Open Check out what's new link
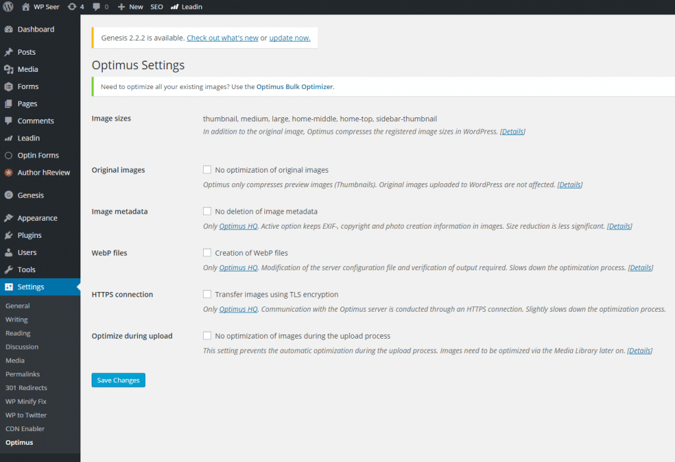 pos(223,38)
